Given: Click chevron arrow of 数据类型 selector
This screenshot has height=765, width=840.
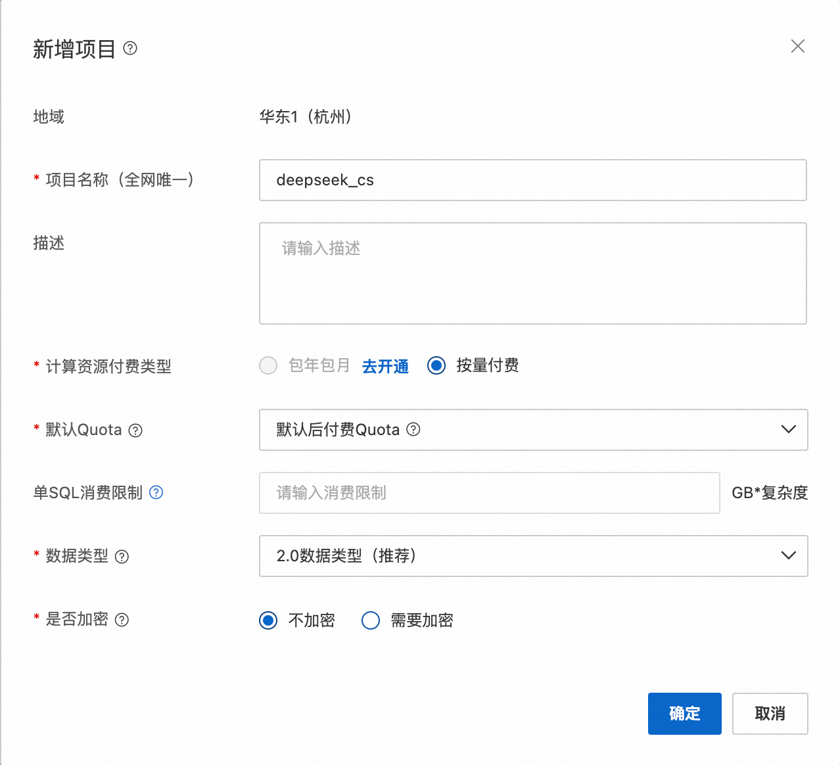Looking at the screenshot, I should [788, 556].
